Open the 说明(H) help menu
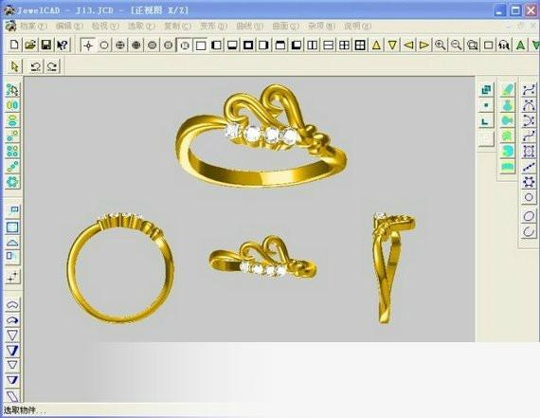Viewport: 540px width, 418px height. (357, 26)
